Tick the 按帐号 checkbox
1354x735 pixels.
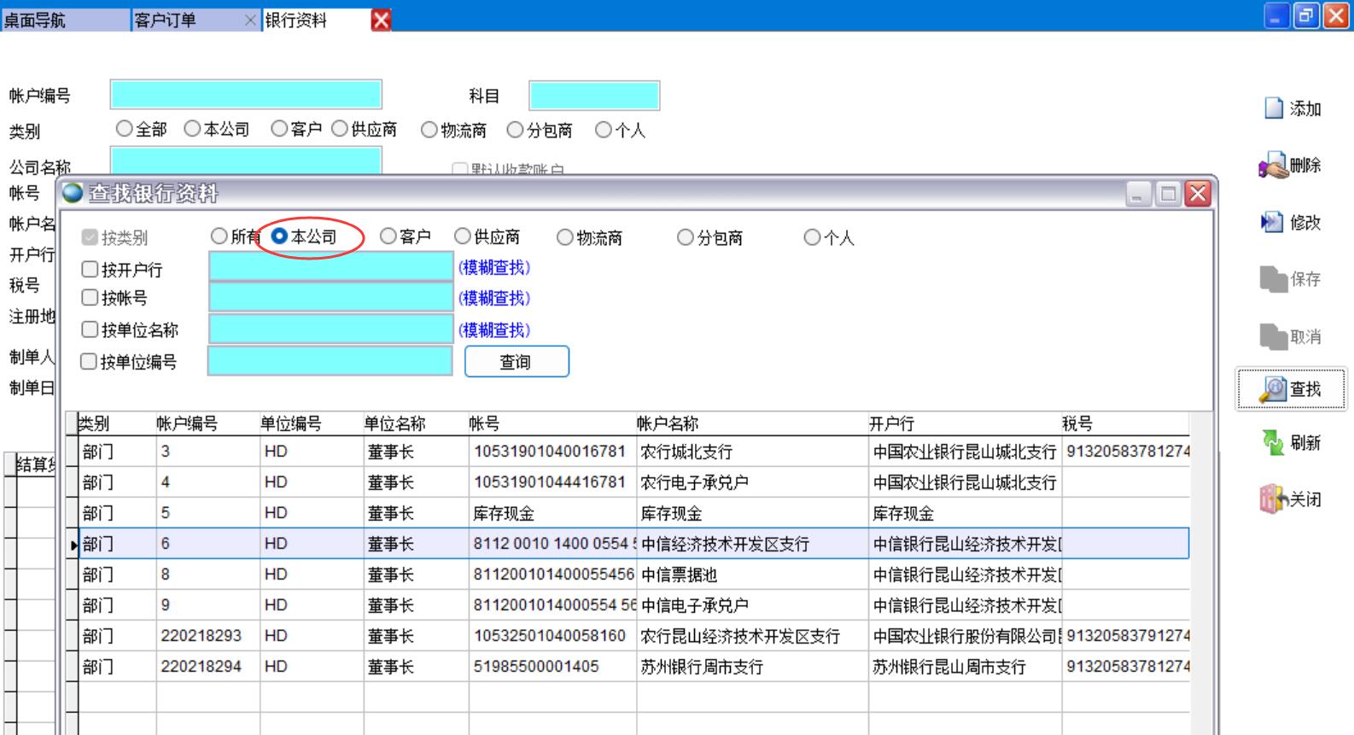(90, 298)
